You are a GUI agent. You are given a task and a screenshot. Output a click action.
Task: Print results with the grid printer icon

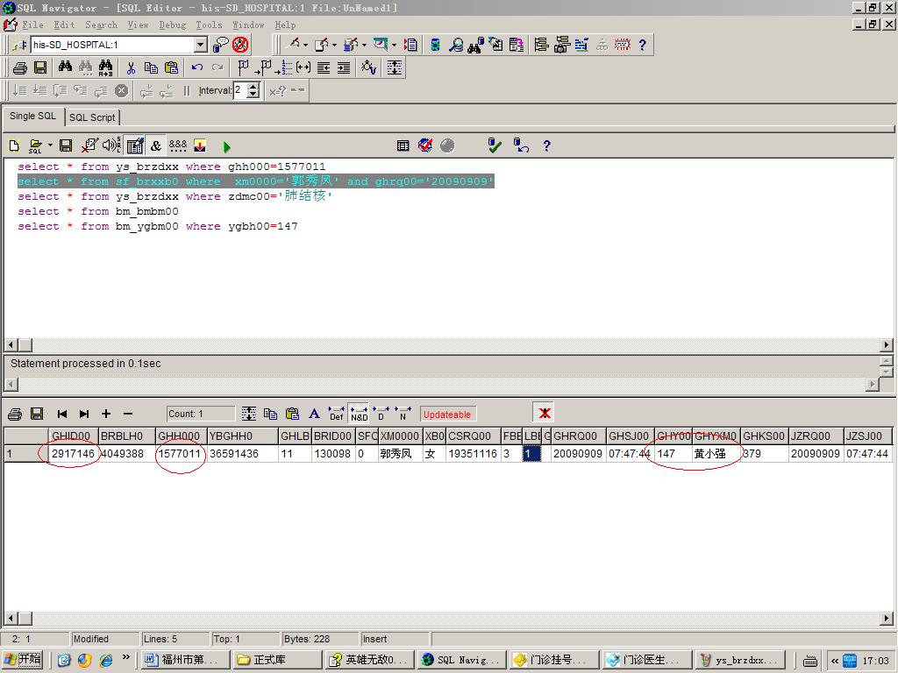pyautogui.click(x=15, y=414)
